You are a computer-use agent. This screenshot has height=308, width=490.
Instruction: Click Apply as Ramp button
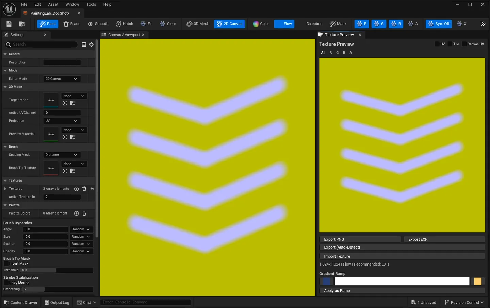click(x=402, y=291)
